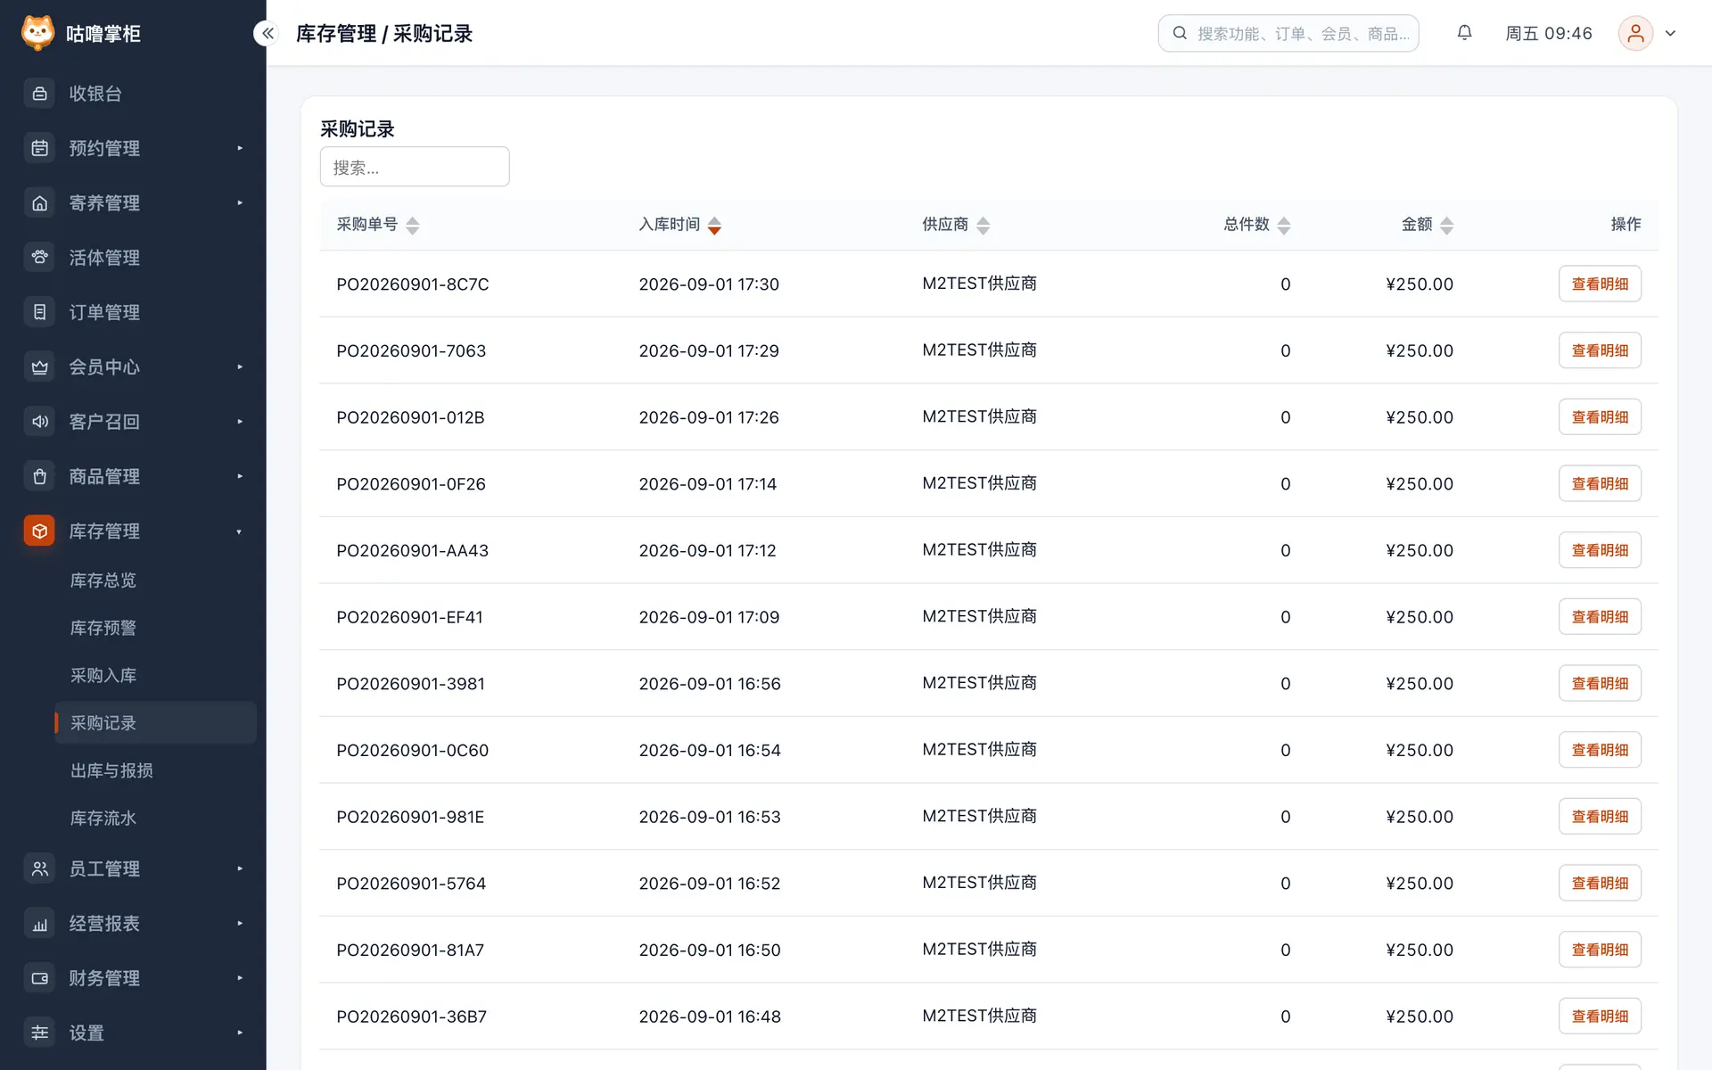Screen dimensions: 1712x1070
Task: Click the 商品管理 shopping bag icon
Action: point(39,476)
